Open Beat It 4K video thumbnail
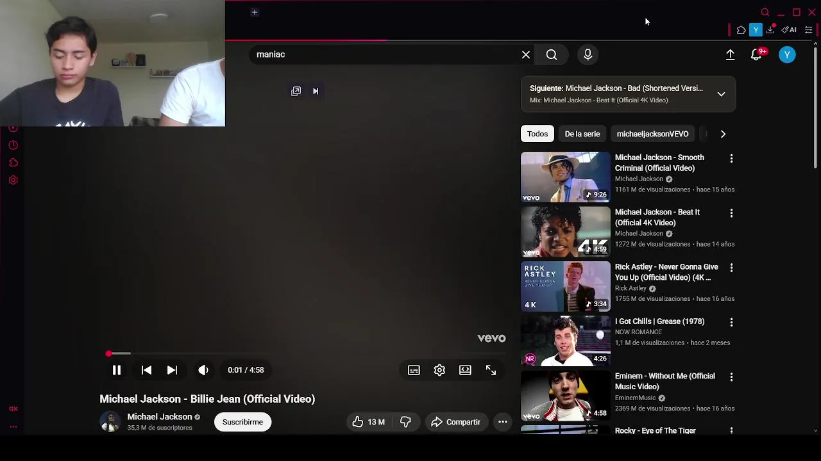 coord(566,232)
